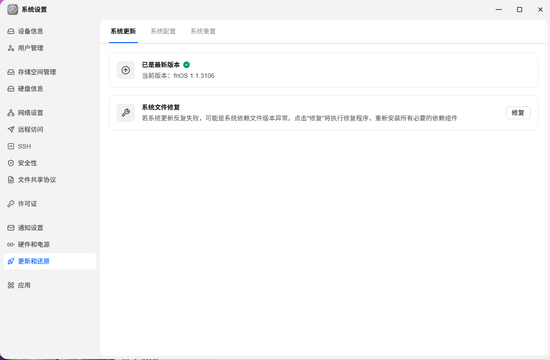The image size is (550, 360).
Task: Click the 系统设置 app icon in title bar
Action: pos(13,10)
